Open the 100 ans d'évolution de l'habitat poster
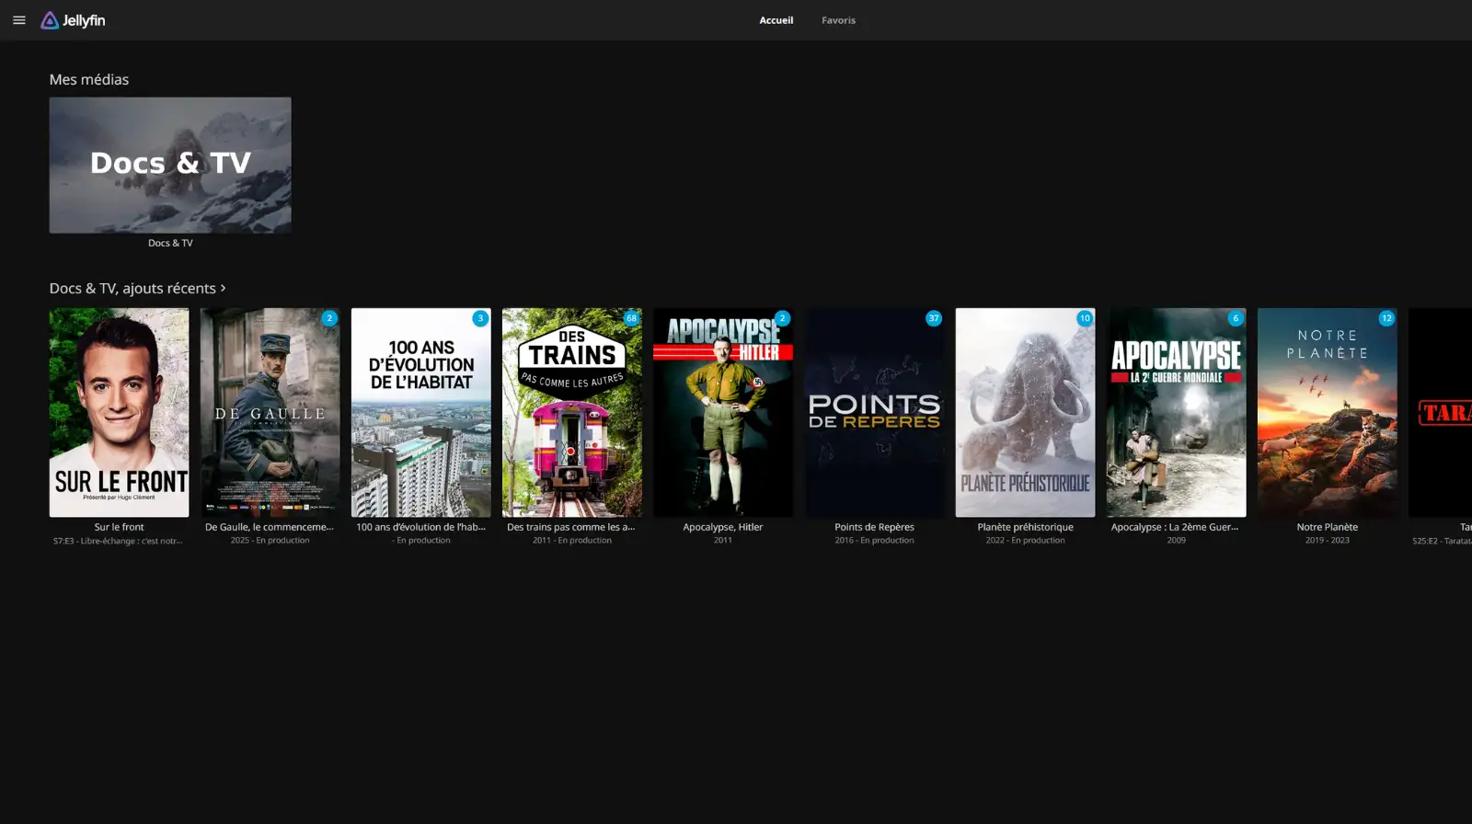Viewport: 1472px width, 824px height. point(421,412)
